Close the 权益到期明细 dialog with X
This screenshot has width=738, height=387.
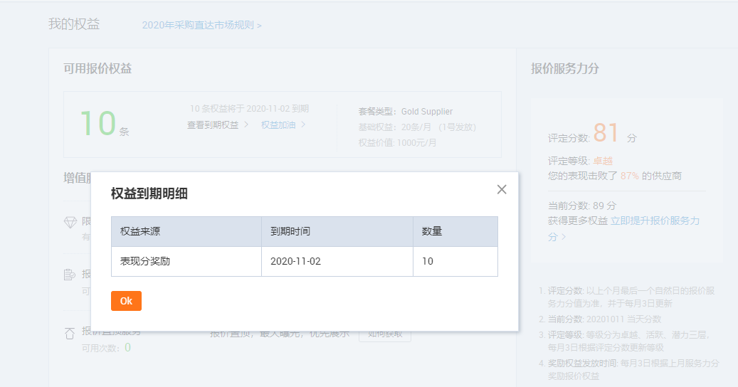click(502, 189)
